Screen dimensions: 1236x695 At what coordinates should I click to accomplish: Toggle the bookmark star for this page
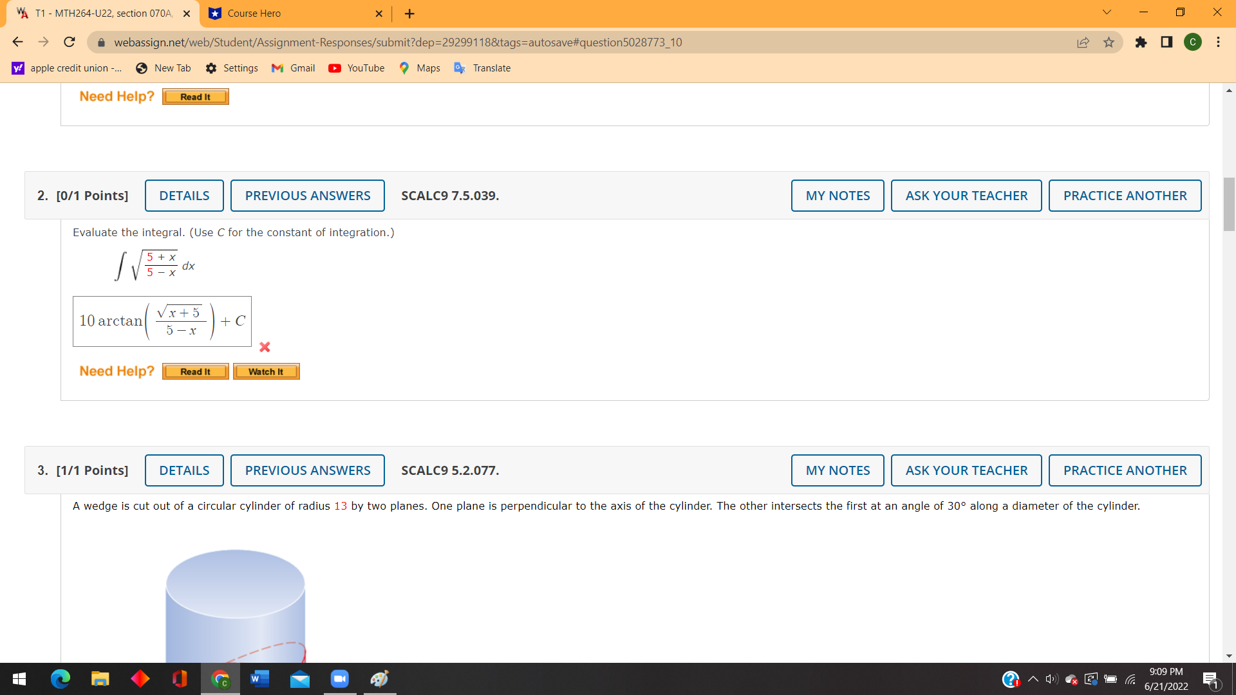[1109, 42]
